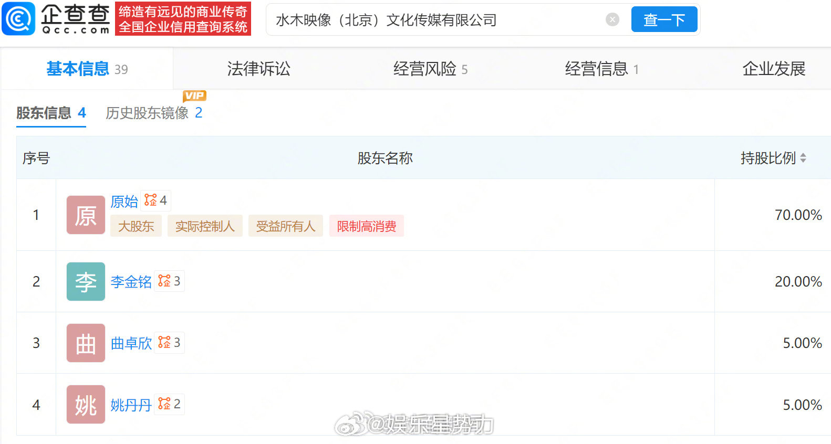The height and width of the screenshot is (444, 831).
Task: Switch to the 经营风险 tab
Action: pos(430,69)
